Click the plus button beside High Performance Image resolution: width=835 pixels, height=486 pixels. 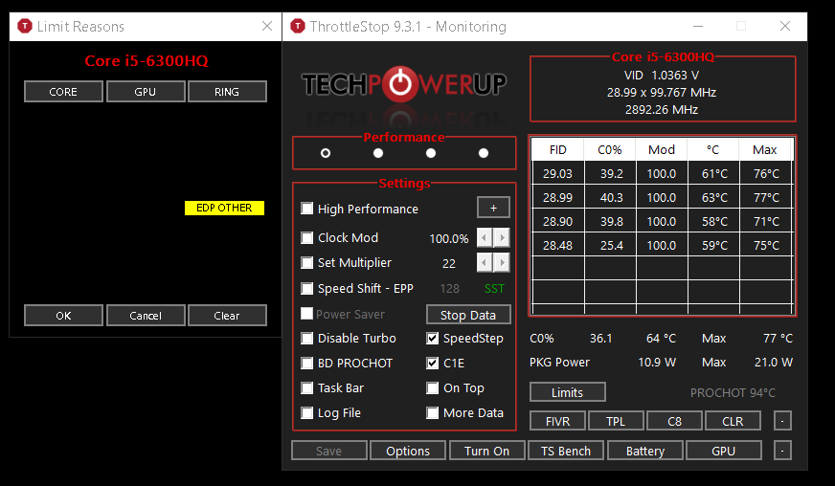click(493, 208)
